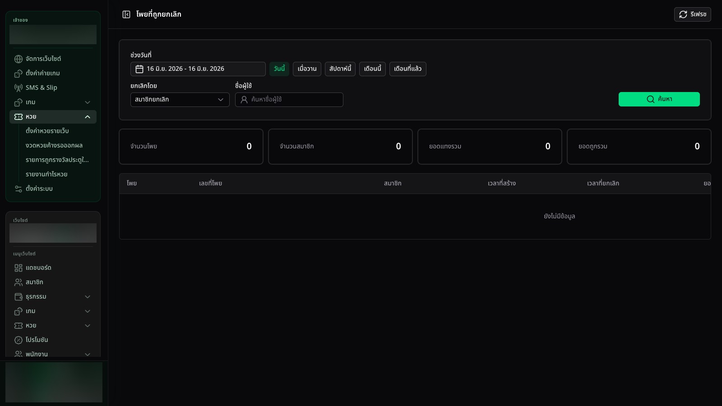Collapse sidebar using panel toggle icon
This screenshot has width=722, height=406.
pos(126,14)
